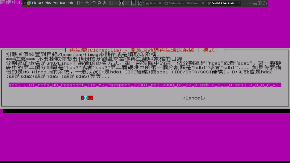Click the pin toolbar icon

[25, 3]
